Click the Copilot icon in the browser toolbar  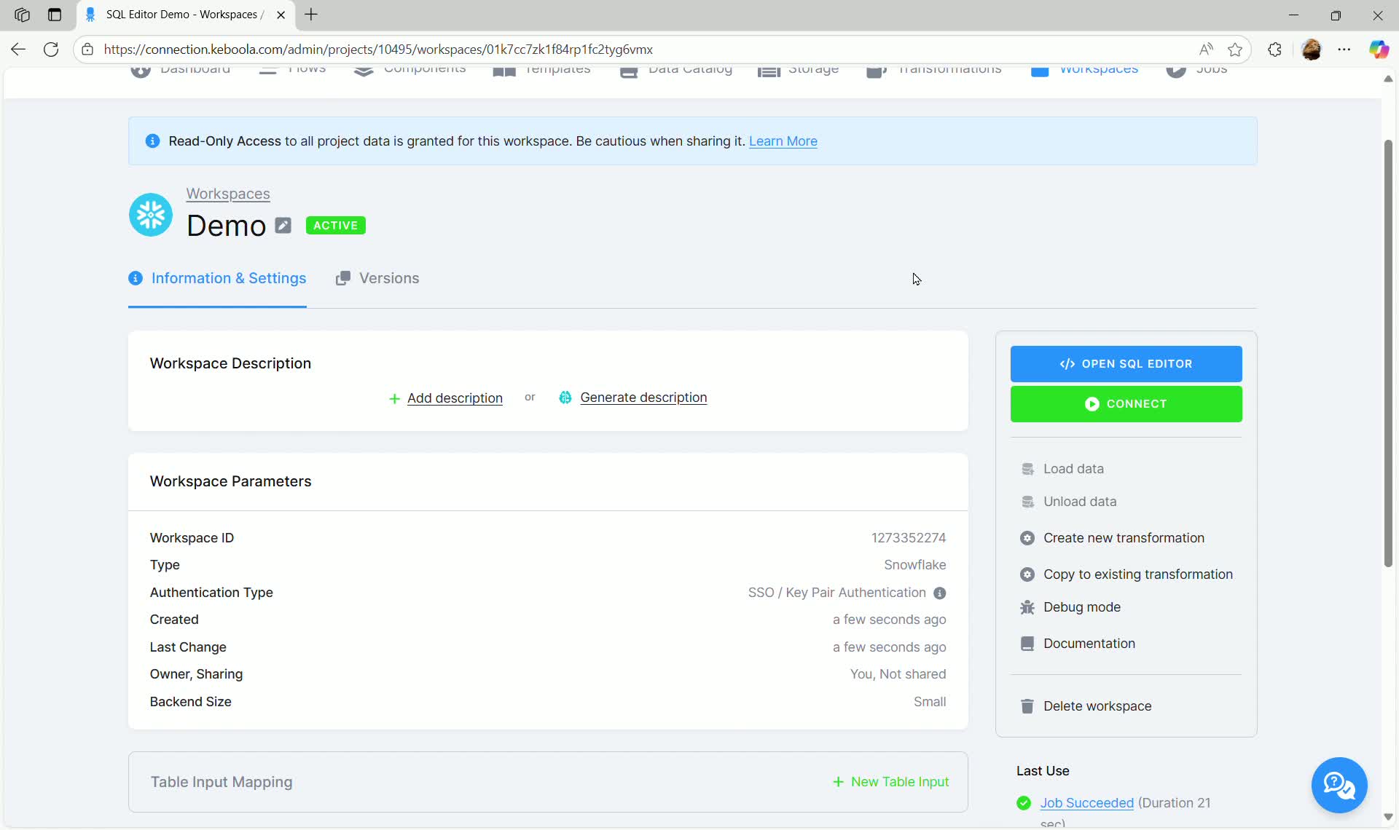pos(1378,50)
